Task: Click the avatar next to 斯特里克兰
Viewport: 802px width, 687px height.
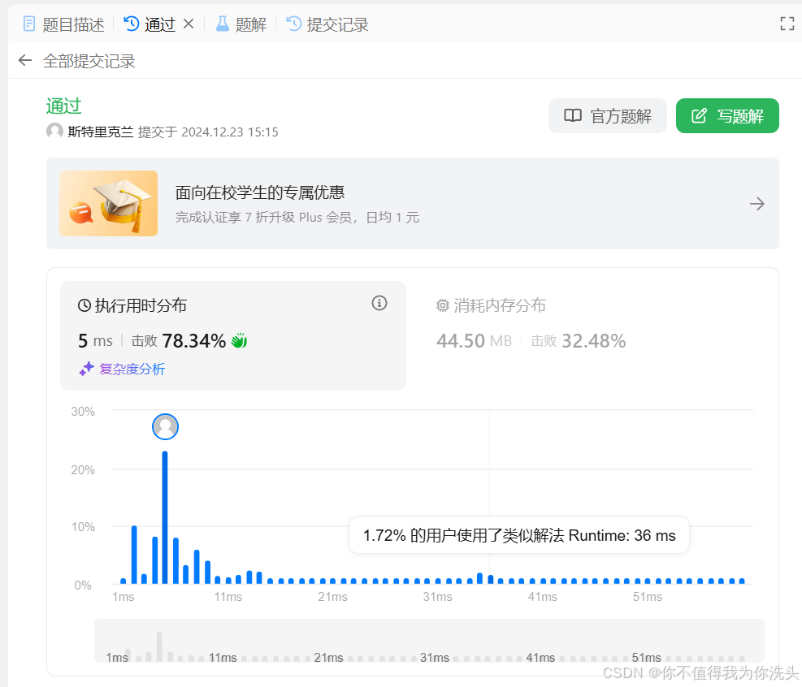Action: coord(54,131)
